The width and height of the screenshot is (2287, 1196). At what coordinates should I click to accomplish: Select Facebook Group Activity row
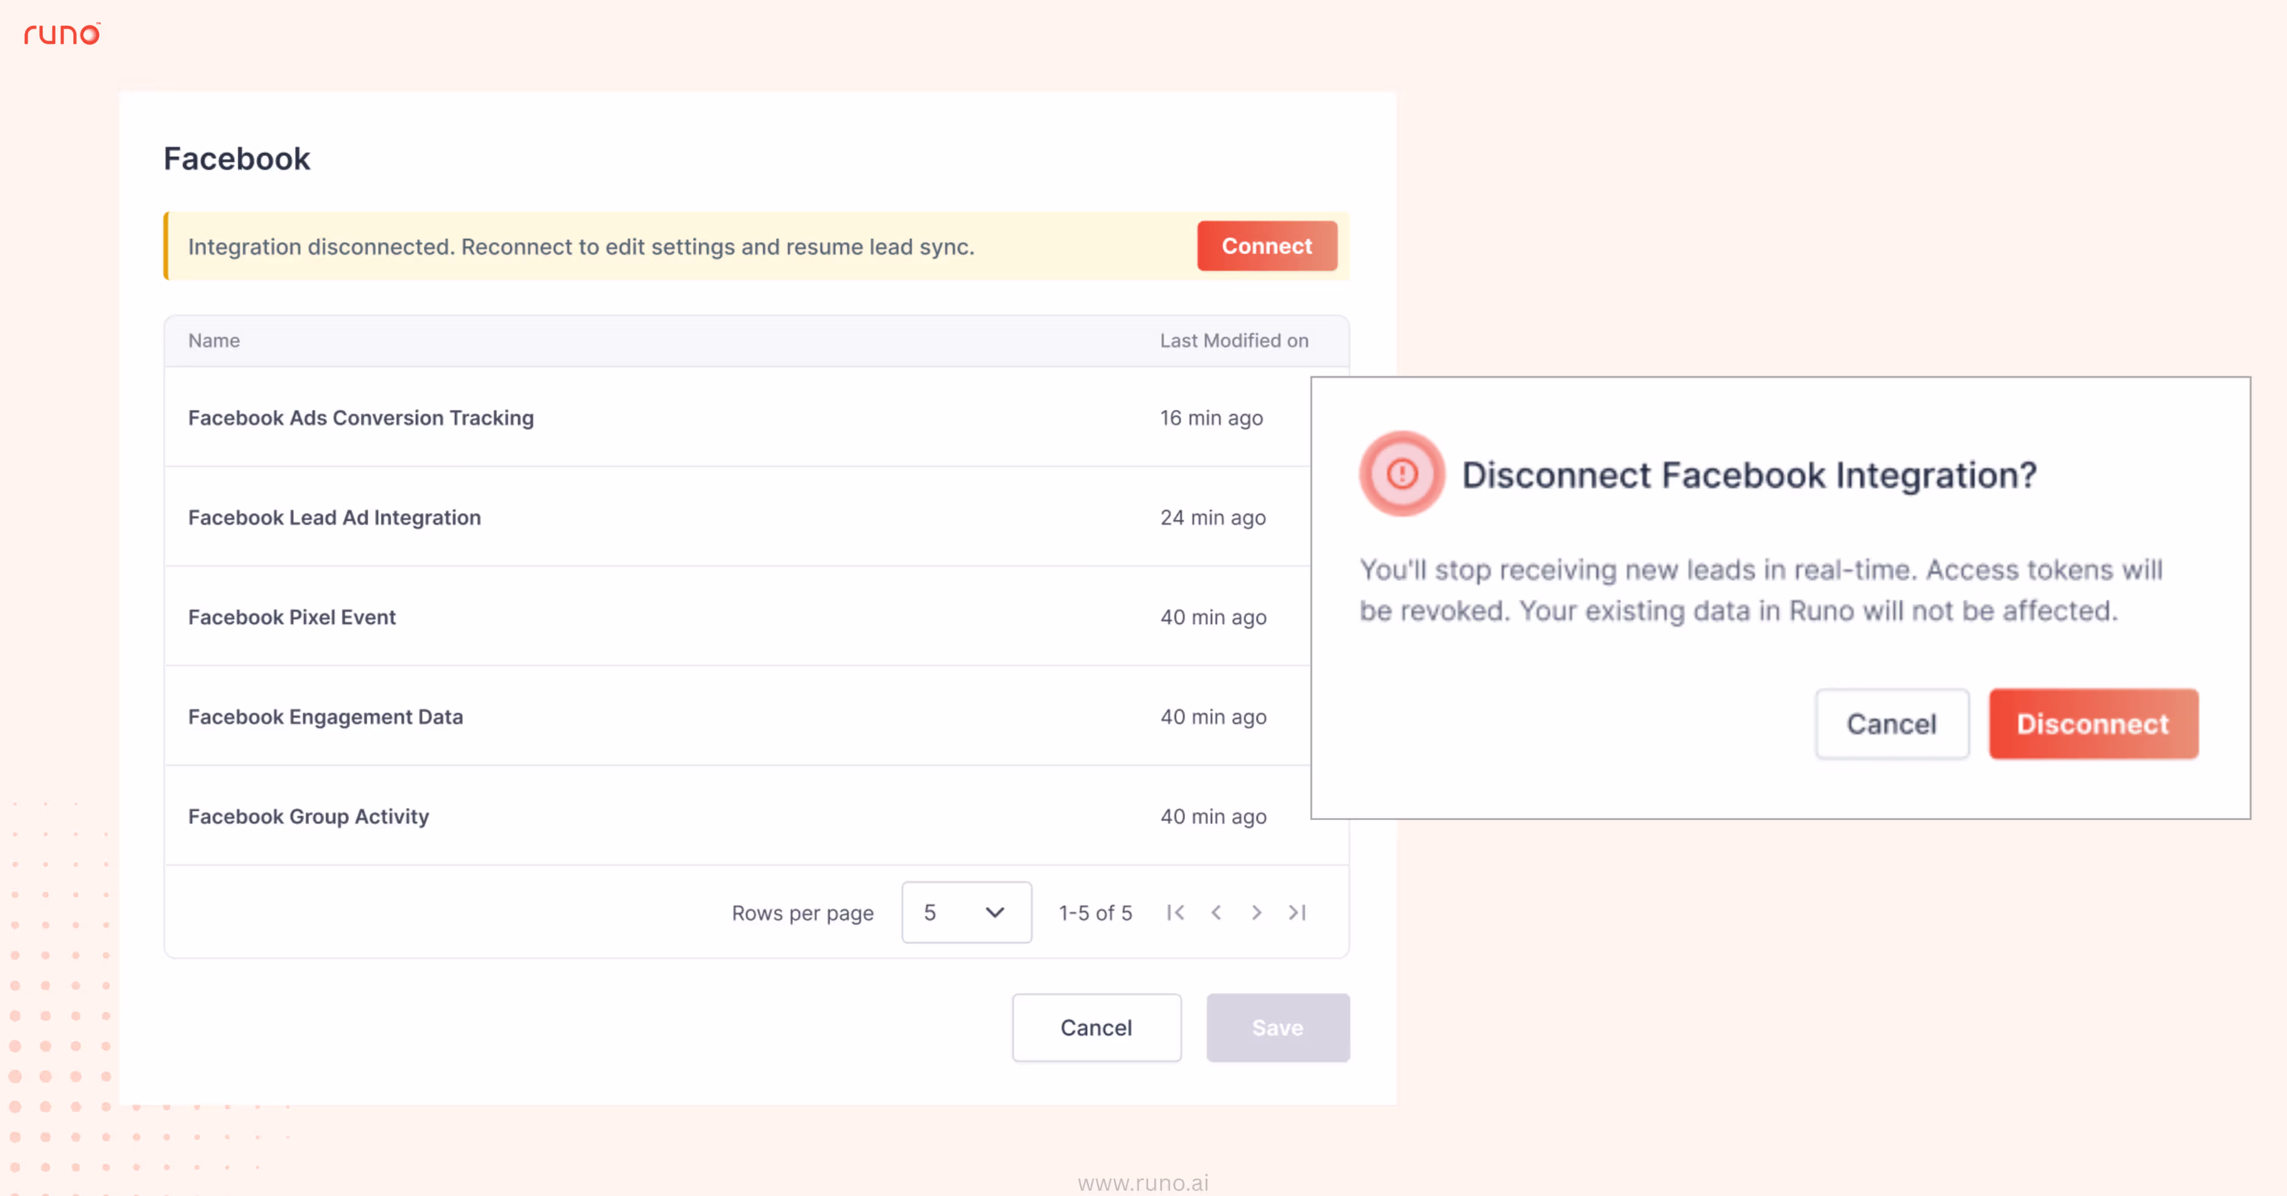pyautogui.click(x=738, y=816)
